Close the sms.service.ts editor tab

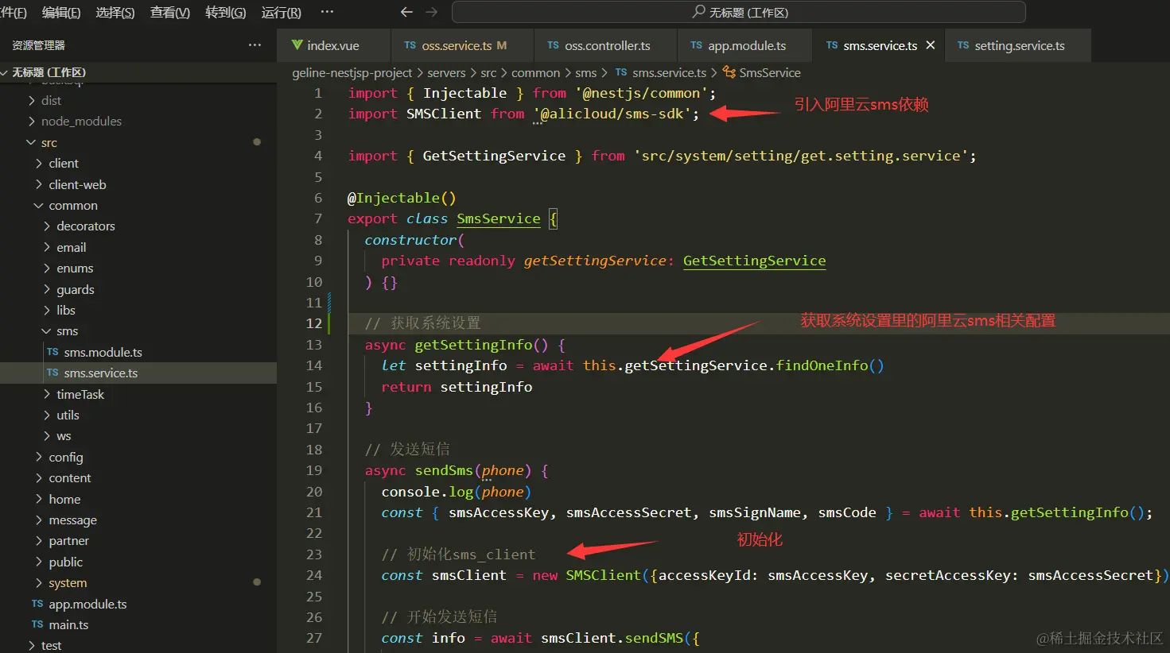[930, 45]
